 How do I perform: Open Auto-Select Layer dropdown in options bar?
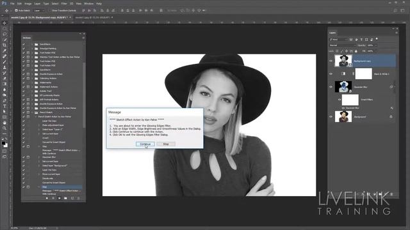(x=39, y=11)
